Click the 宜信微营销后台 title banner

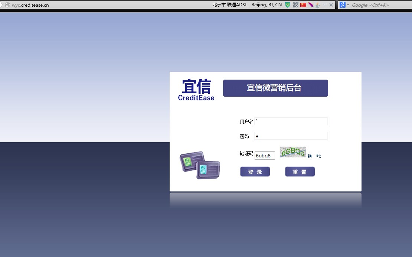(x=275, y=88)
